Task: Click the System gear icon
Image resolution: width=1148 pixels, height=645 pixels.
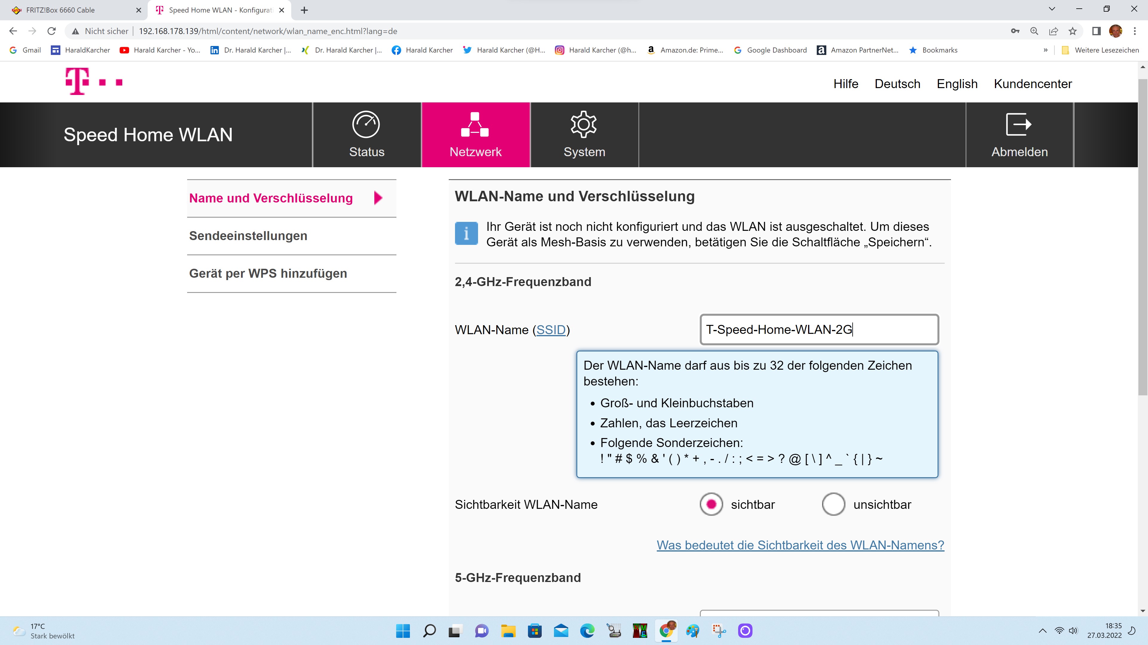Action: pos(583,124)
